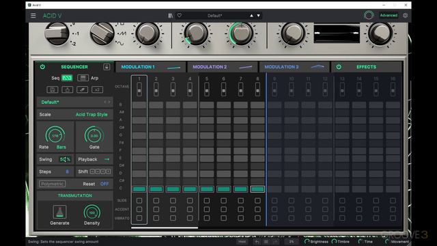The height and width of the screenshot is (246, 437).
Task: Open the hamburger main menu
Action: [x=33, y=16]
